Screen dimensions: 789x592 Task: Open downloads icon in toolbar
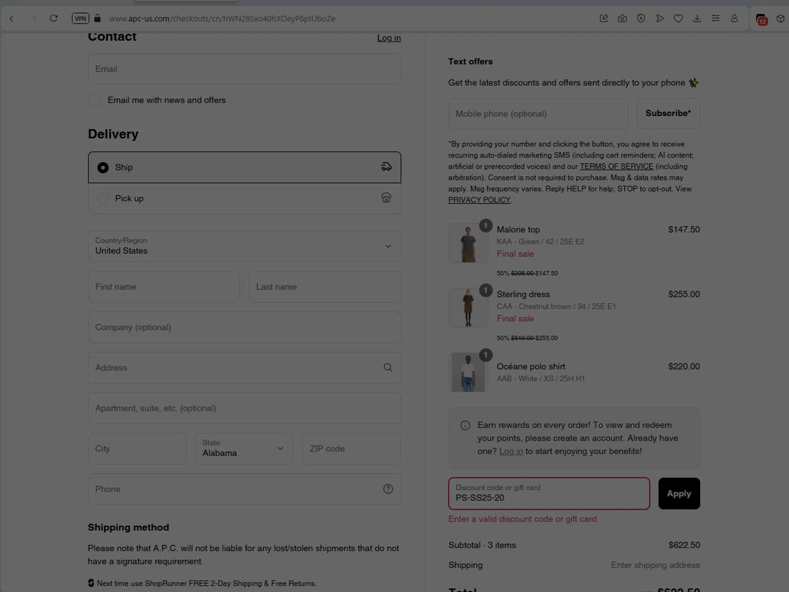[697, 18]
